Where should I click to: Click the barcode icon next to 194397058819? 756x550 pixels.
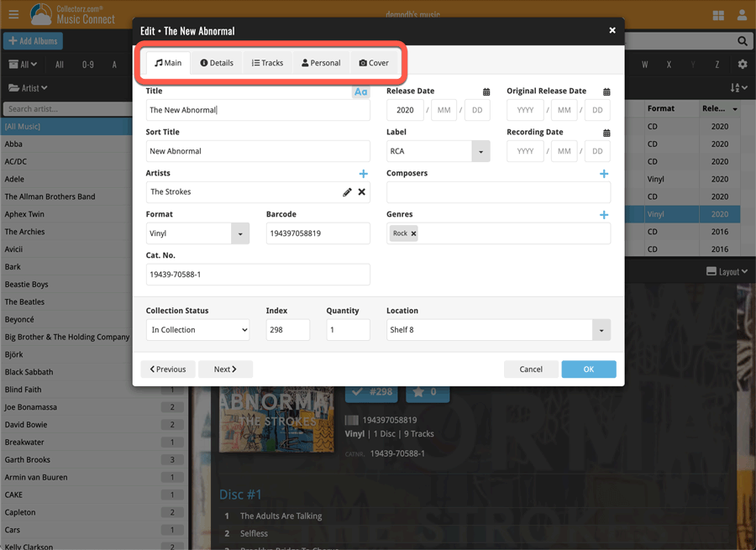click(351, 421)
